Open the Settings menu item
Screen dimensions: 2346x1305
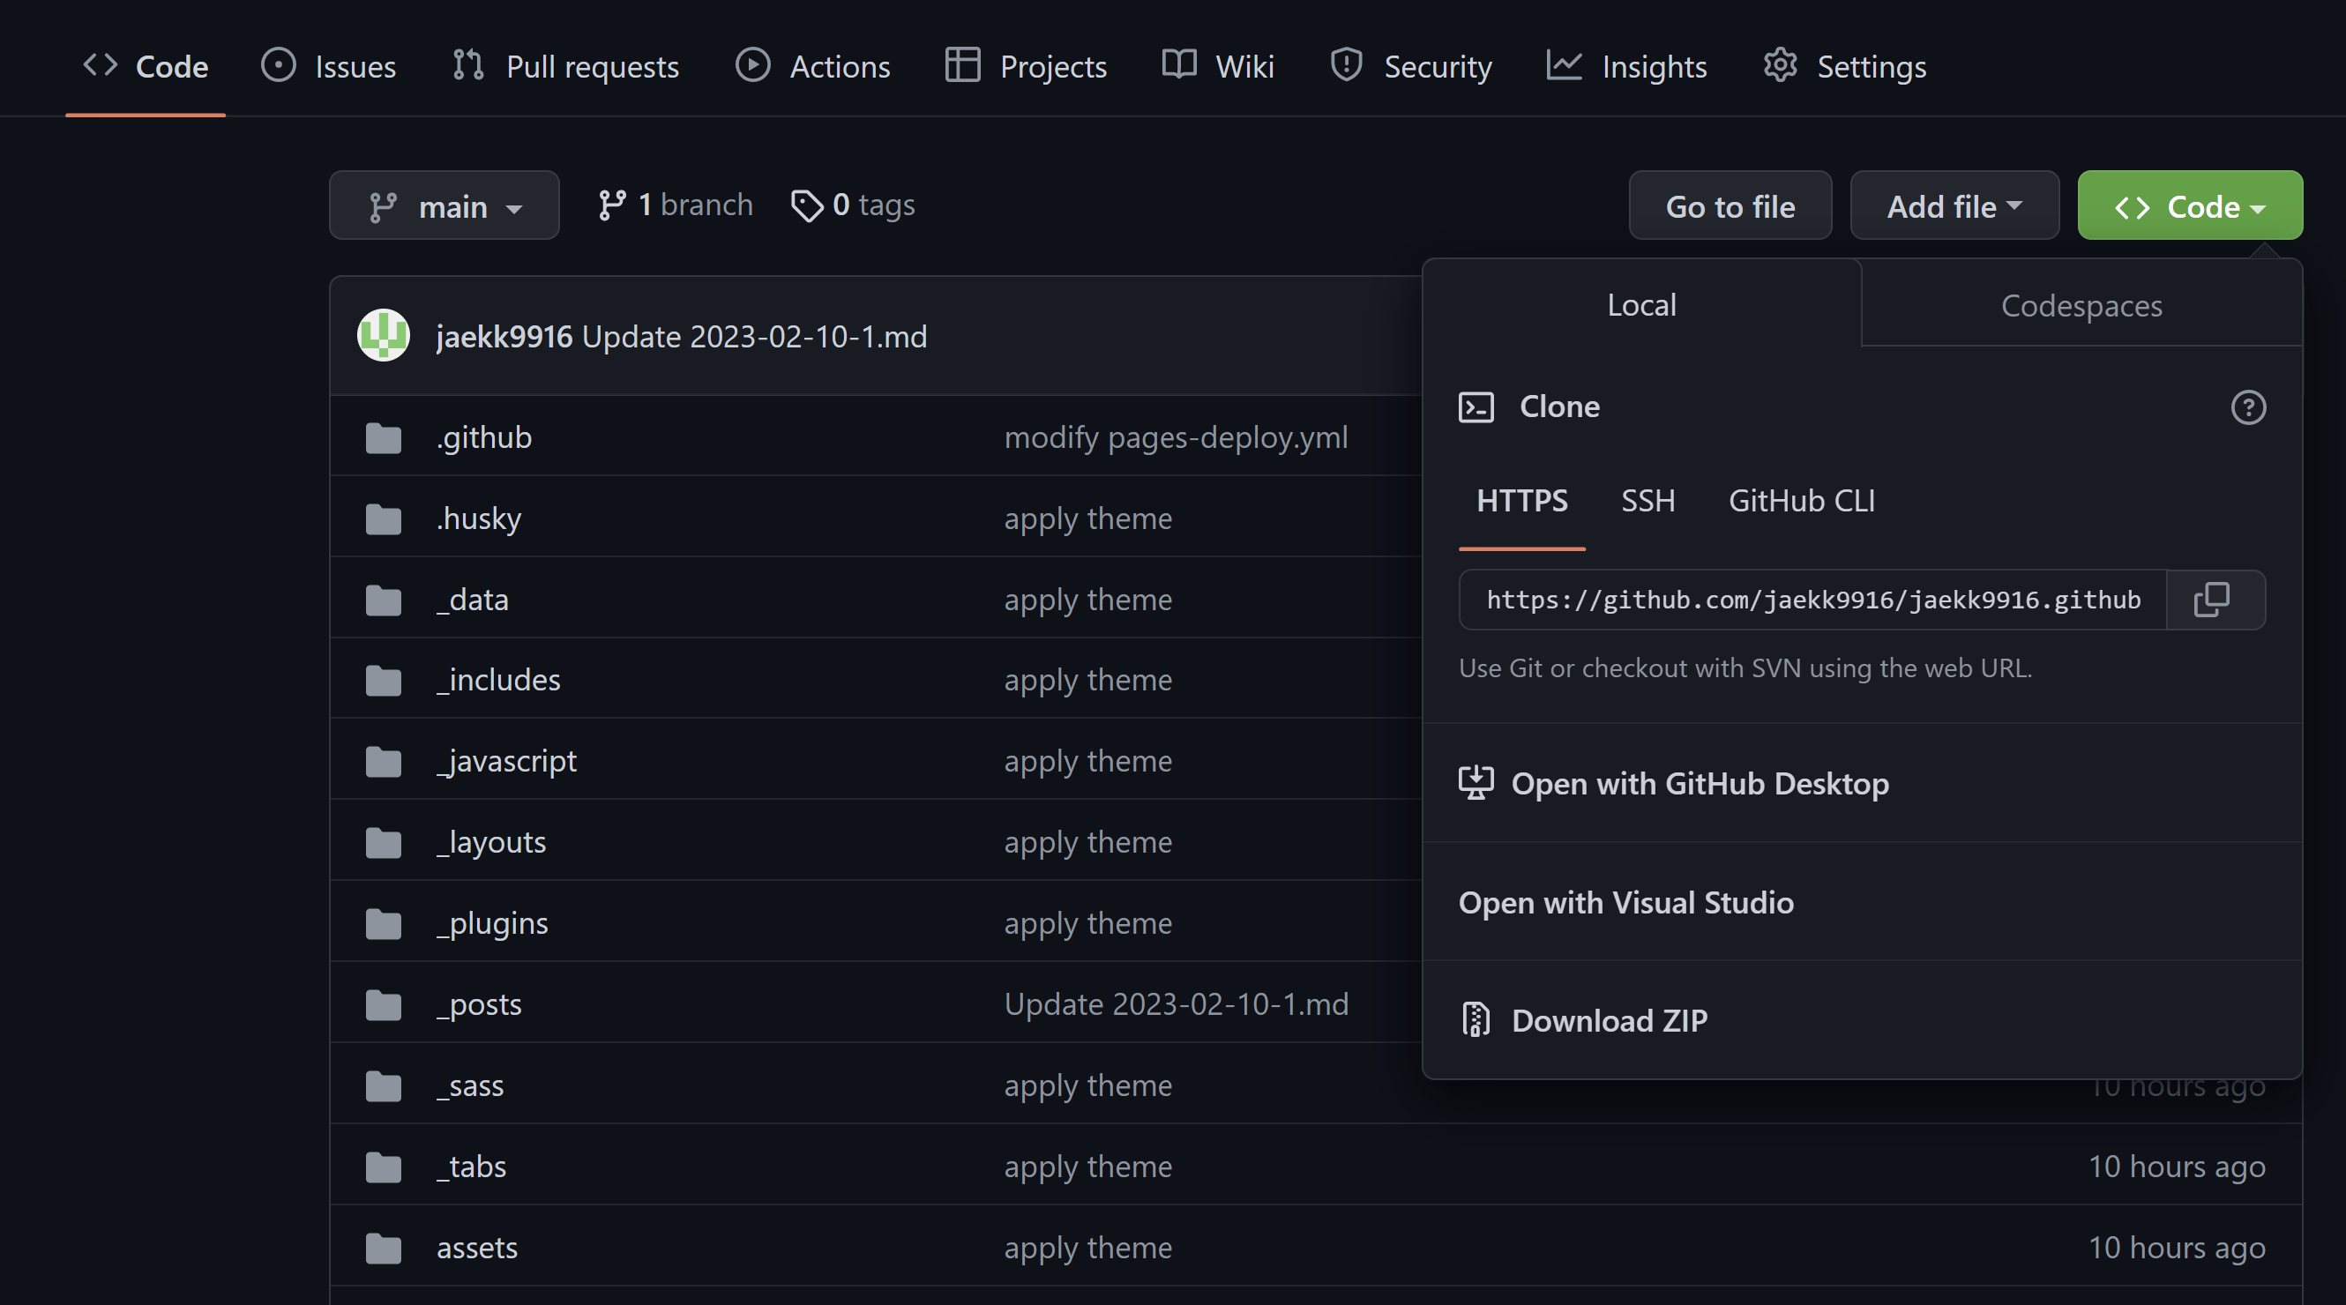[1843, 64]
